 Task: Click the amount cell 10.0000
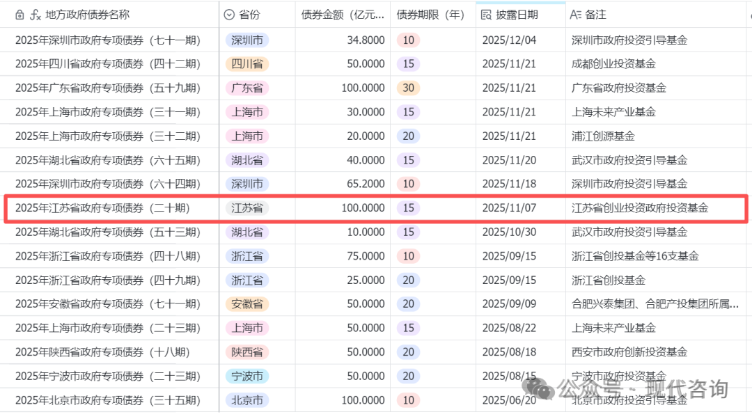coord(343,232)
